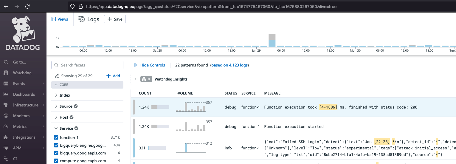456x164 pixels.
Task: Click the Logs title icon
Action: 81,19
